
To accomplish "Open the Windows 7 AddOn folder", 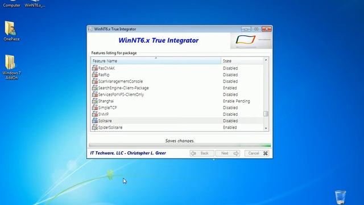I will [11, 67].
